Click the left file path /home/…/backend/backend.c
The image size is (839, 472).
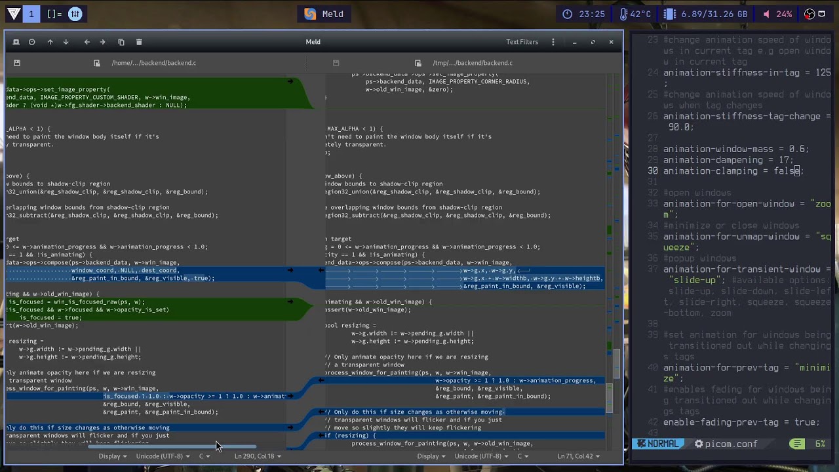tap(153, 63)
